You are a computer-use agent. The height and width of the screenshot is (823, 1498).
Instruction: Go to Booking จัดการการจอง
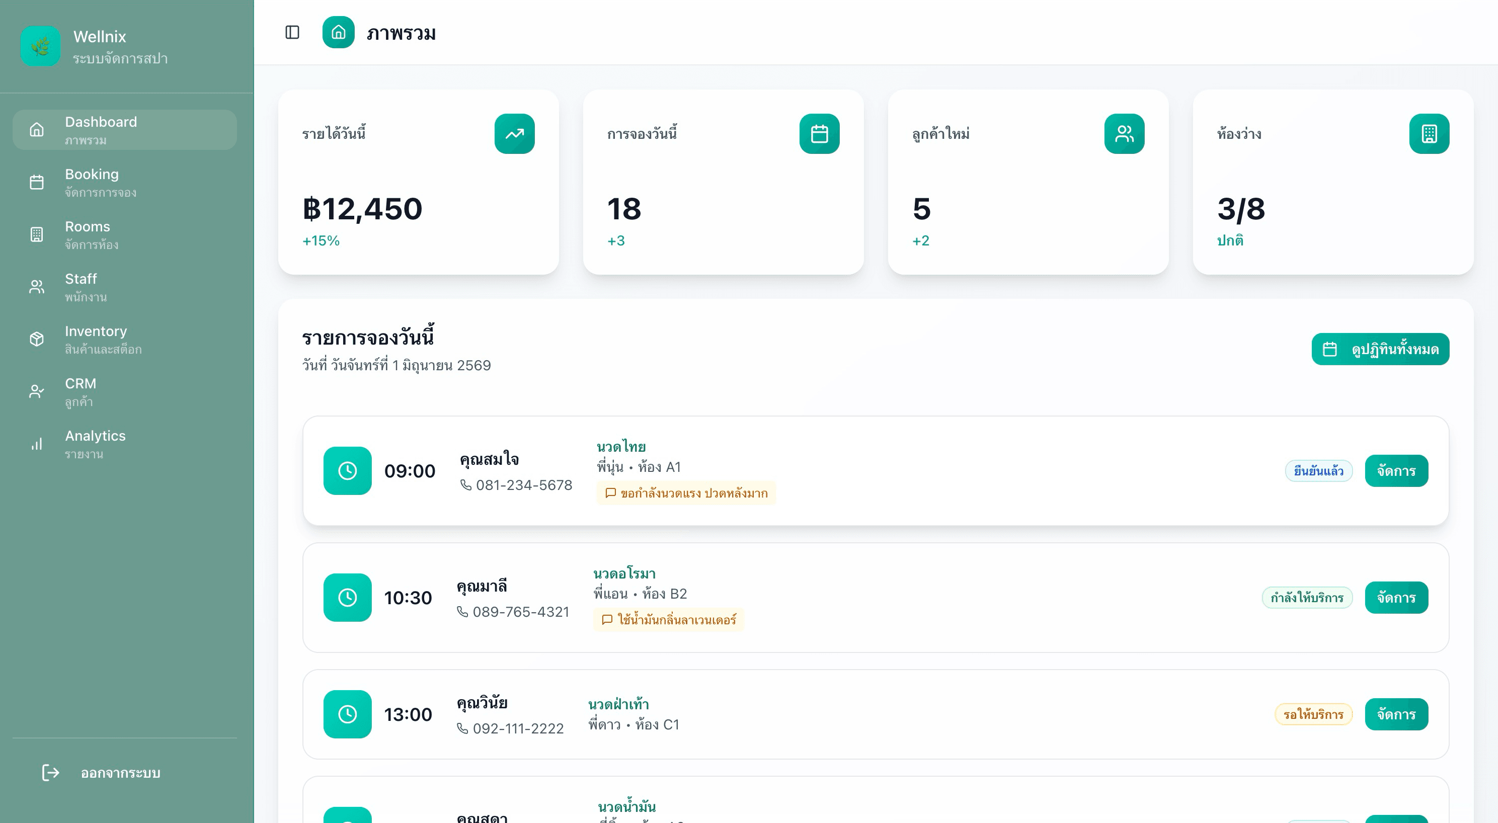(124, 183)
